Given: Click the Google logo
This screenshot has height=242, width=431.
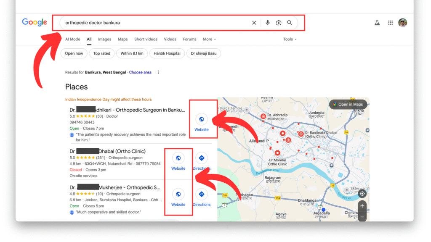Looking at the screenshot, I should click(x=35, y=23).
